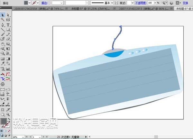Viewport: 193px width, 139px height.
Task: Select the Column Graph tool
Action: (8, 69)
